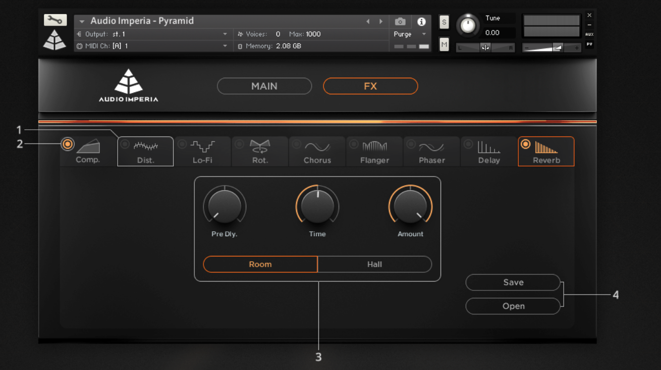The height and width of the screenshot is (370, 661).
Task: Switch to the MAIN tab
Action: click(x=264, y=86)
